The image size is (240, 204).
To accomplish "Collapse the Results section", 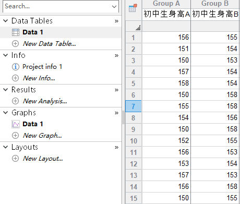I will 6,90.
